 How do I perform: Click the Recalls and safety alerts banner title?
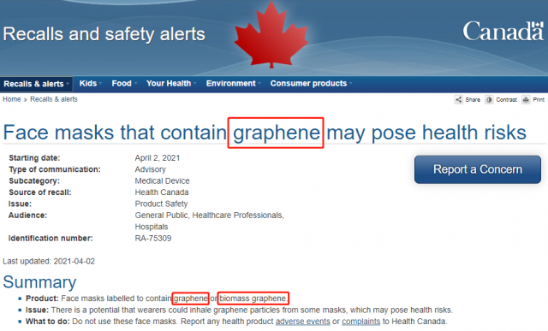[x=104, y=34]
